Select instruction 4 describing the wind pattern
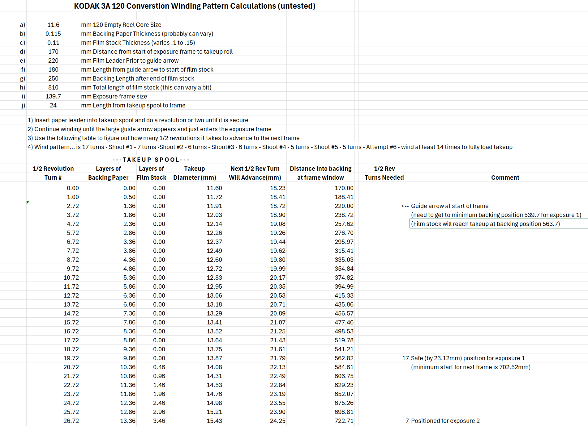This screenshot has width=588, height=426. 270,147
